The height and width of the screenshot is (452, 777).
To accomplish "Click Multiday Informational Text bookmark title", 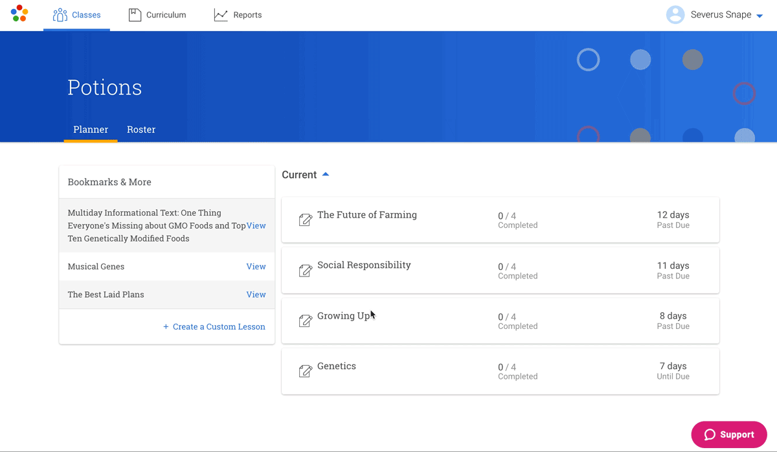I will (x=157, y=225).
